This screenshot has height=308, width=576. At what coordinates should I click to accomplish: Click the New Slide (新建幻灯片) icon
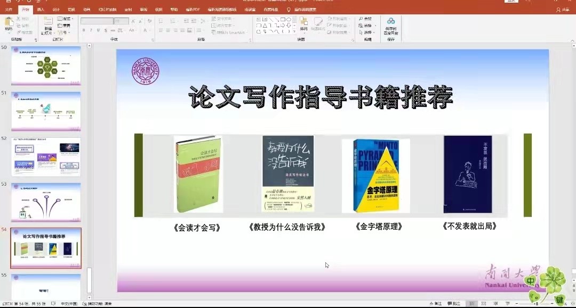click(48, 24)
